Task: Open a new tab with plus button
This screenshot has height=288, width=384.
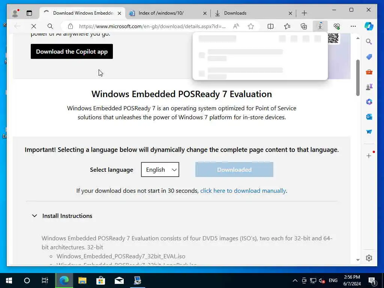Action: pos(304,13)
